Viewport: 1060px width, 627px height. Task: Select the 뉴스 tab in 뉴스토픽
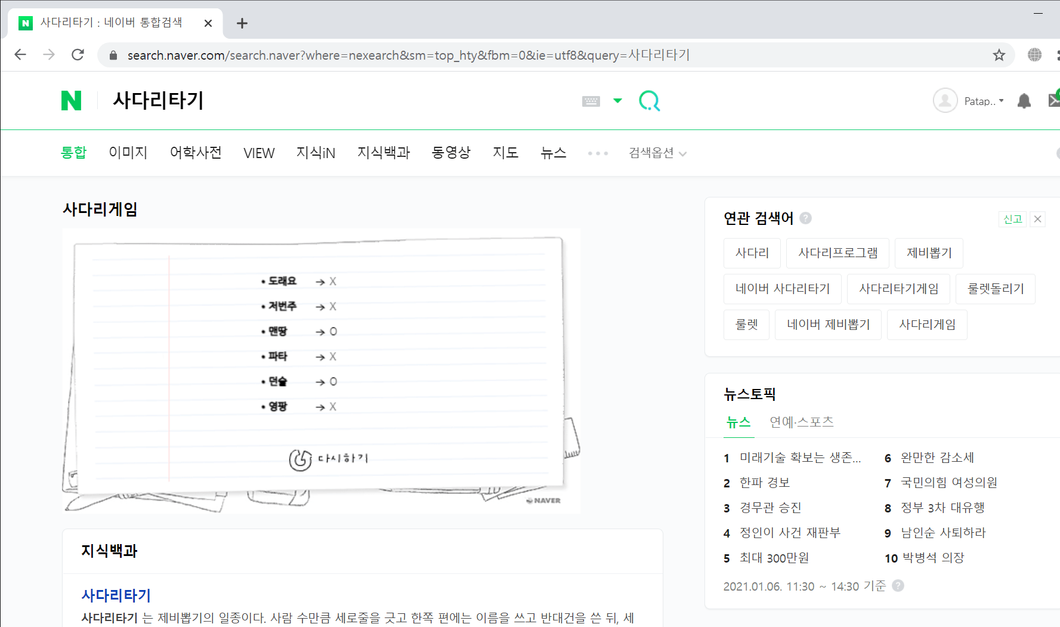point(738,422)
